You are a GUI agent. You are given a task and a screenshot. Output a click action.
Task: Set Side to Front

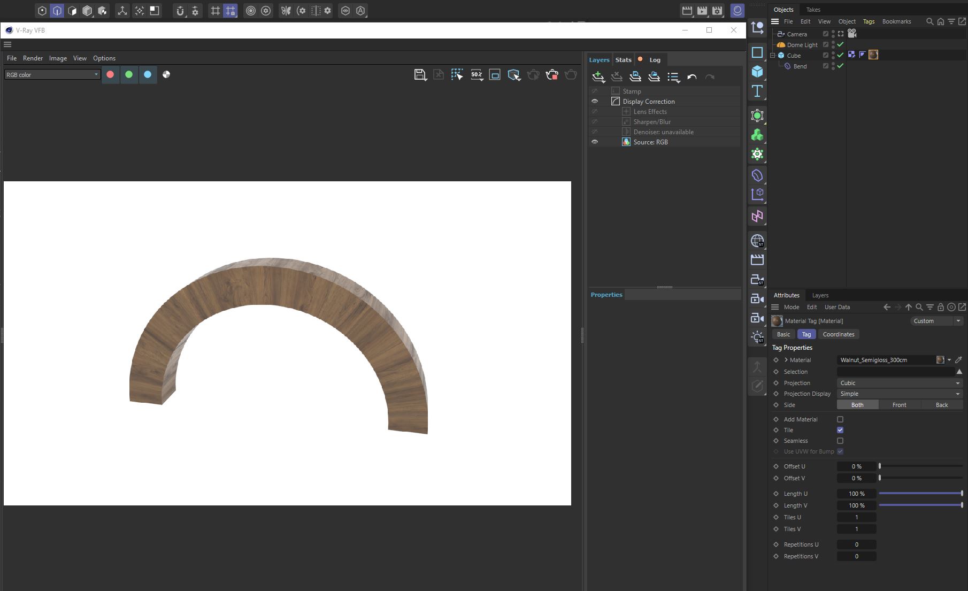pyautogui.click(x=899, y=405)
